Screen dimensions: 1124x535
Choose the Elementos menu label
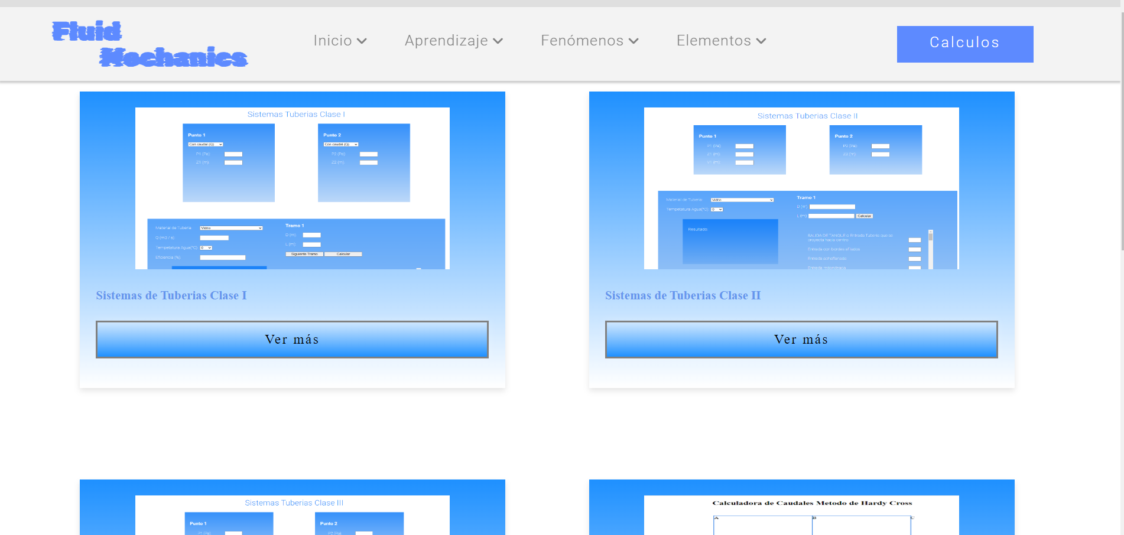tap(713, 41)
